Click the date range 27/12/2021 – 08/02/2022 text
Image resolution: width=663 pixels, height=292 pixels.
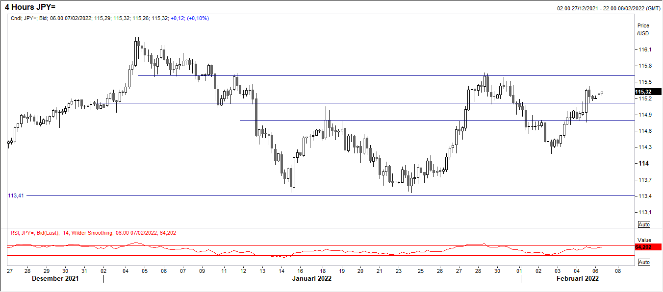[x=608, y=8]
